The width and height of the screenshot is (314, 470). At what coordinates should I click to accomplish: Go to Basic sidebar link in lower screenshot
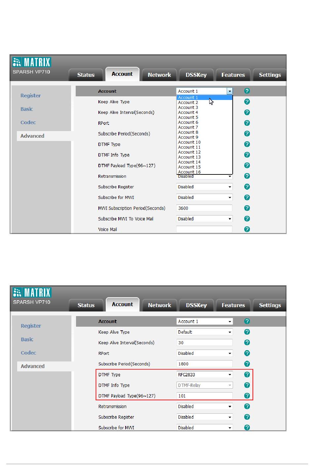click(x=27, y=339)
